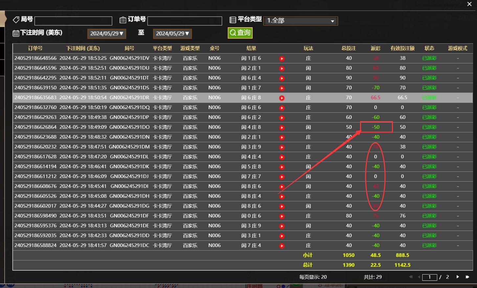Screen dimensions: 477x288
Task: Jump to the last page arrow
Action: point(467,277)
